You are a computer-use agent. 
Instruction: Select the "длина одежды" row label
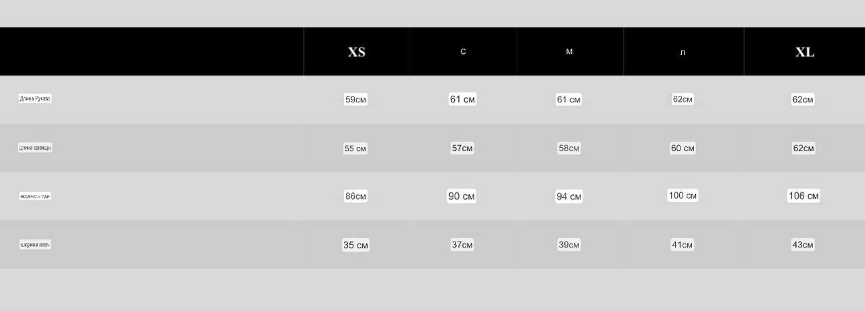click(35, 148)
